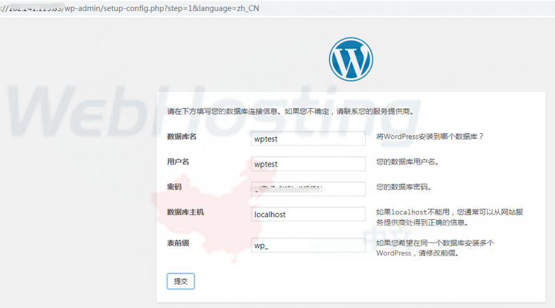Click the 数据库名 input field
Viewport: 555px width, 308px height.
pyautogui.click(x=308, y=138)
